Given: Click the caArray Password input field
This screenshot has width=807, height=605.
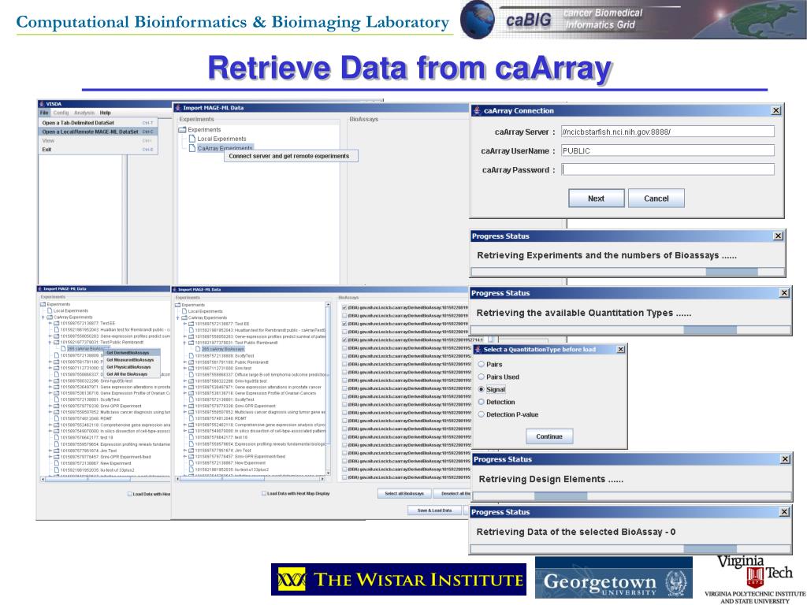Looking at the screenshot, I should coord(668,169).
